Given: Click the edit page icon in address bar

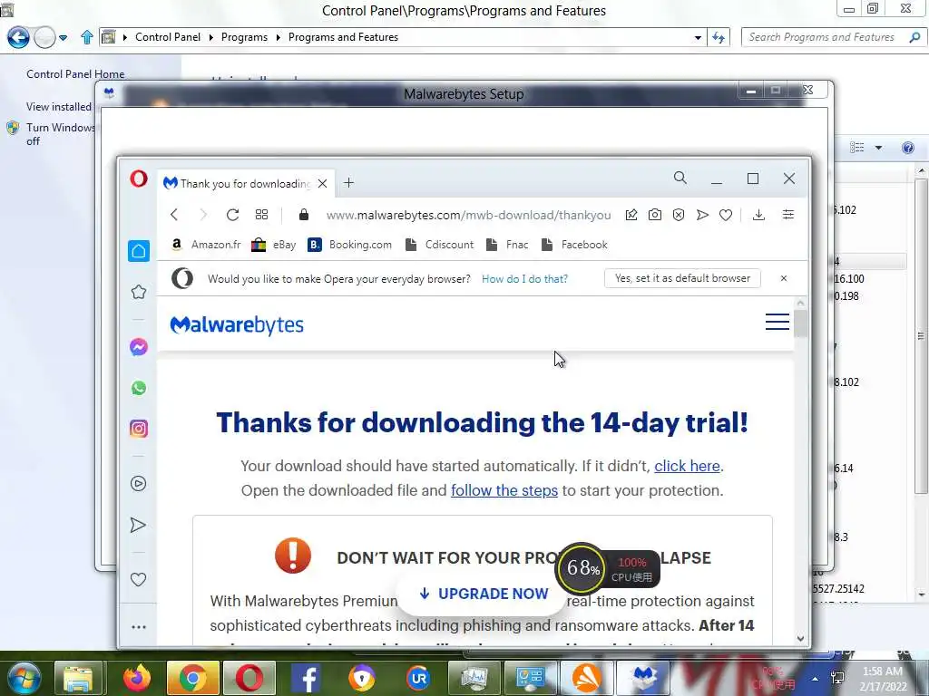Looking at the screenshot, I should click(x=631, y=215).
